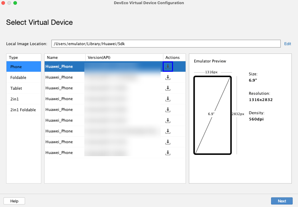
Task: Download image for last Huawei_Phone row
Action: 168,153
